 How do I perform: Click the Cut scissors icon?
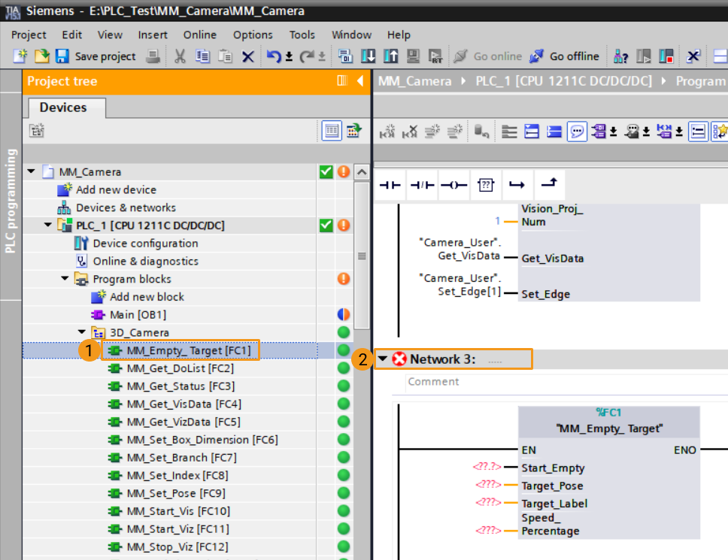coord(180,56)
